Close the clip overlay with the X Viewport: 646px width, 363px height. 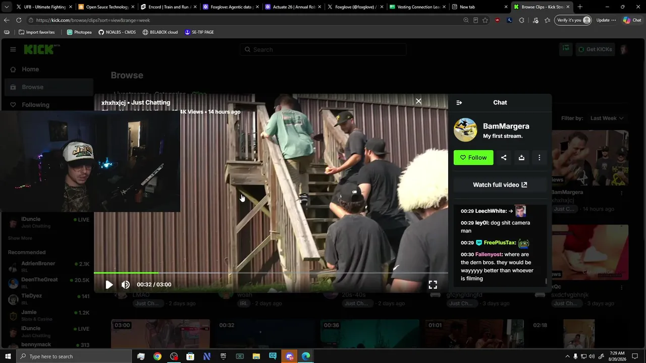418,101
